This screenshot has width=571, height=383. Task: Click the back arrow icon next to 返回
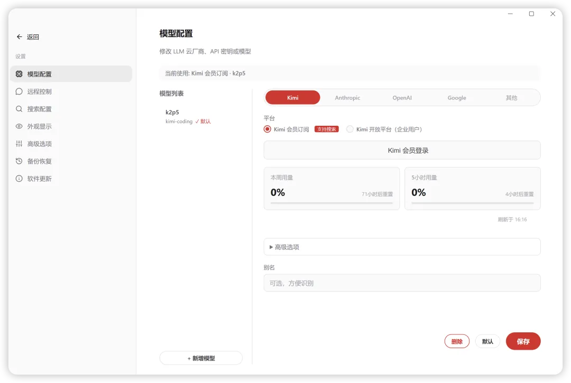pos(20,37)
